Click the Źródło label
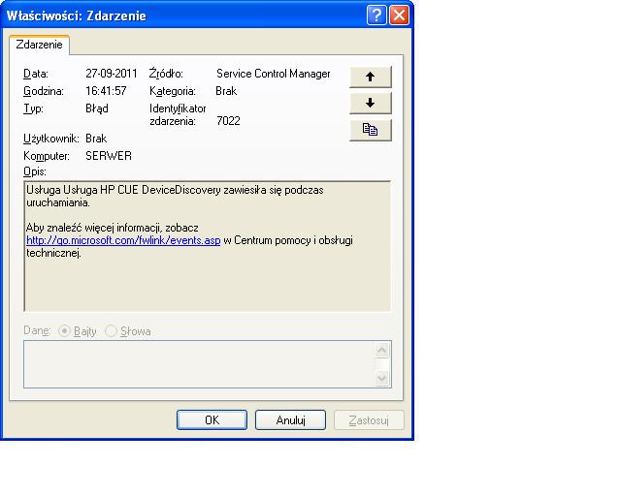 point(166,74)
